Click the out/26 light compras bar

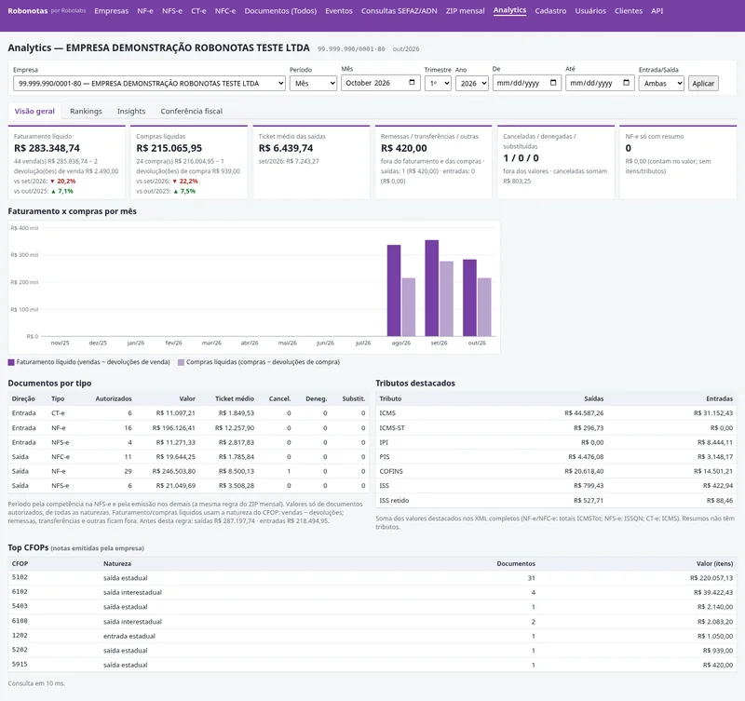coord(484,307)
